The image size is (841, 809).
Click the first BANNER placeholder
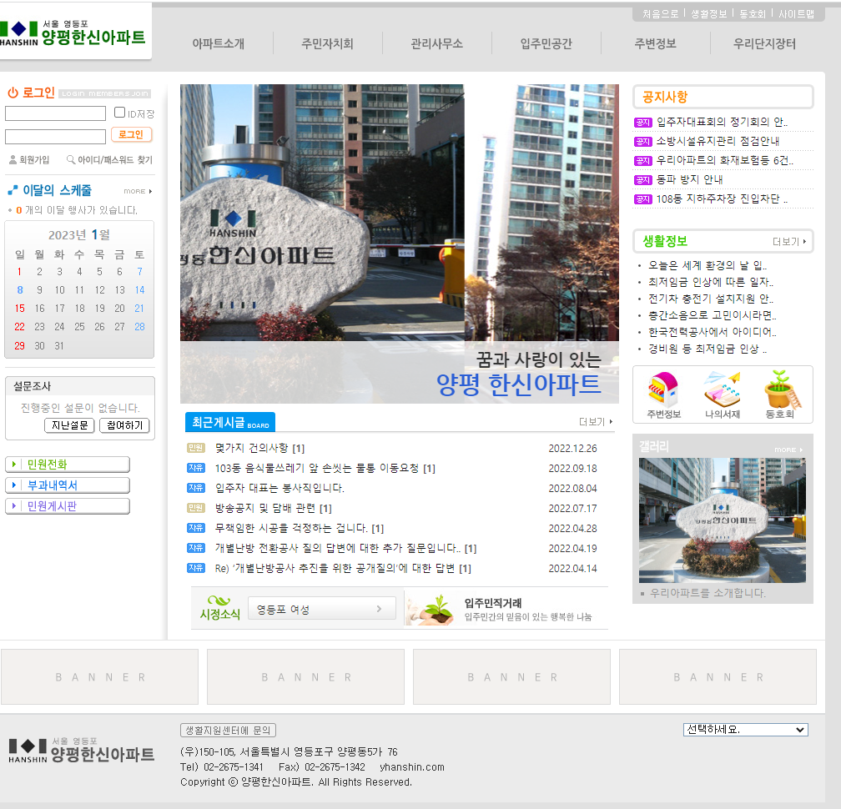[x=100, y=677]
